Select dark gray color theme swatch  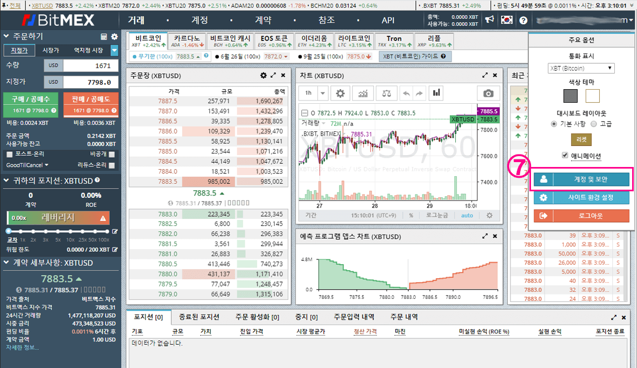570,96
